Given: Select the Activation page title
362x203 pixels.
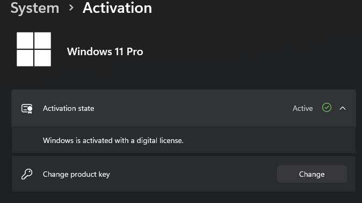Looking at the screenshot, I should click(117, 8).
